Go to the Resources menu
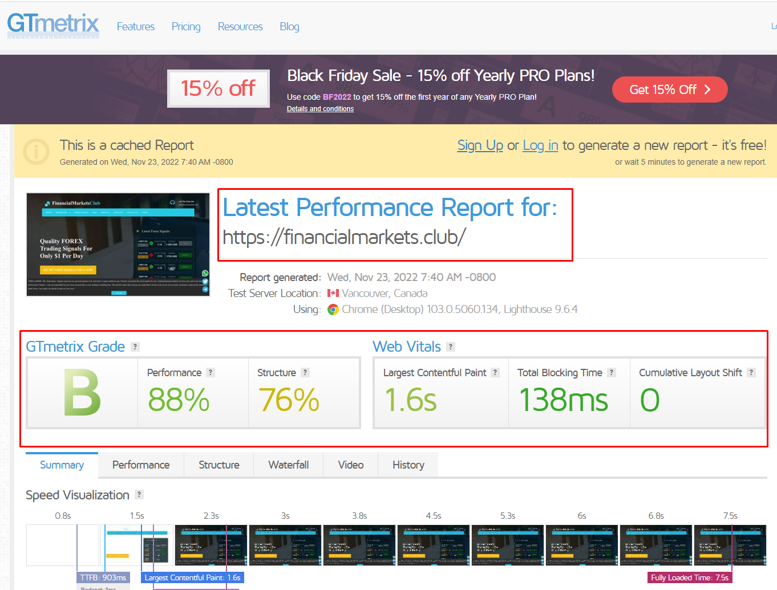Image resolution: width=777 pixels, height=590 pixels. 240,27
